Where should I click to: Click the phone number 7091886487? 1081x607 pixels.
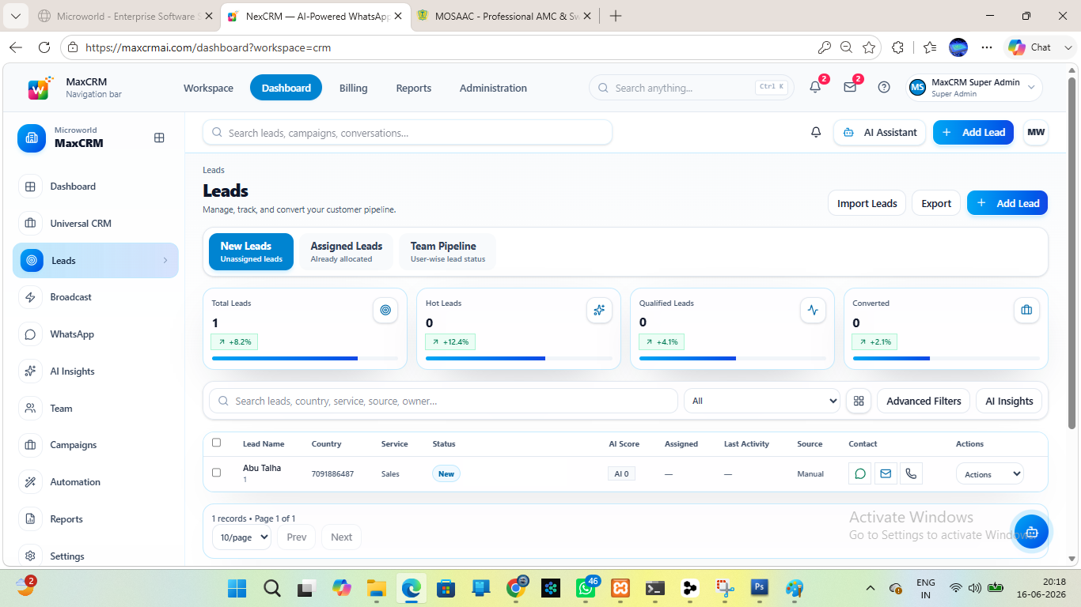coord(332,474)
